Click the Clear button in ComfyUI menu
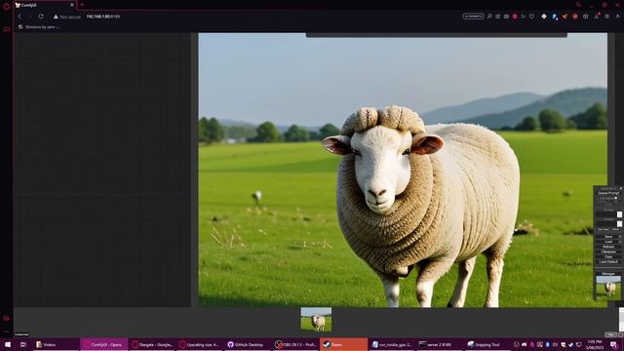Viewport: 624px width, 351px height. (x=608, y=256)
